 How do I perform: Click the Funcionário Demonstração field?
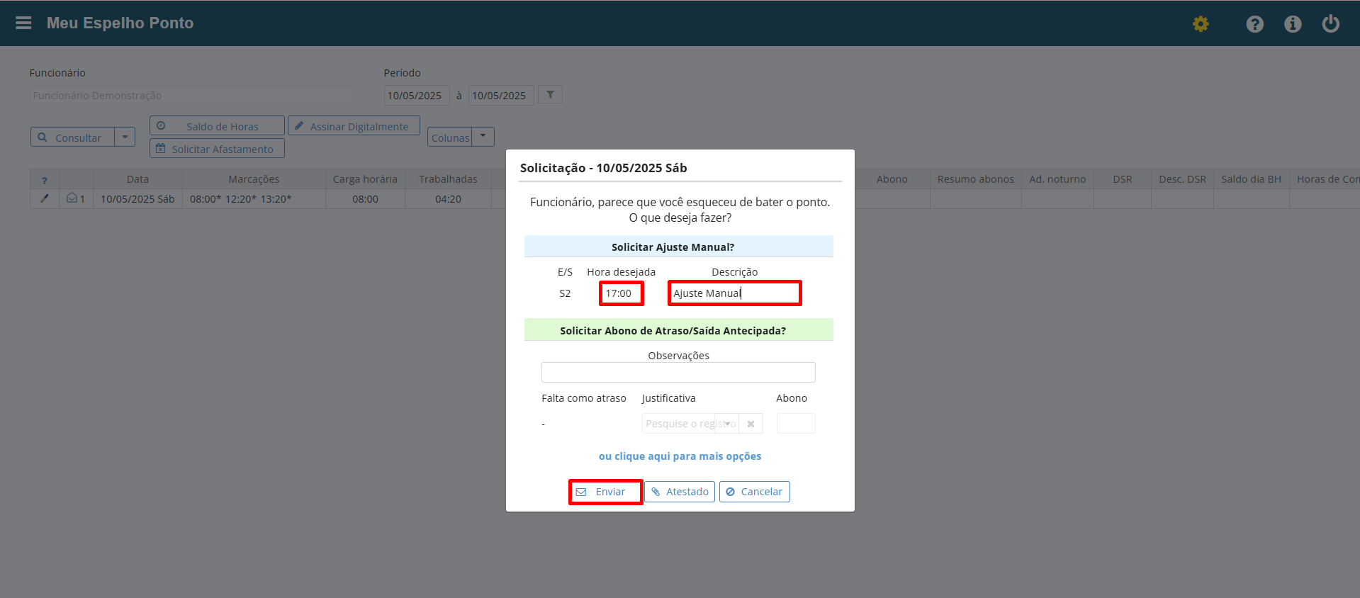click(193, 95)
